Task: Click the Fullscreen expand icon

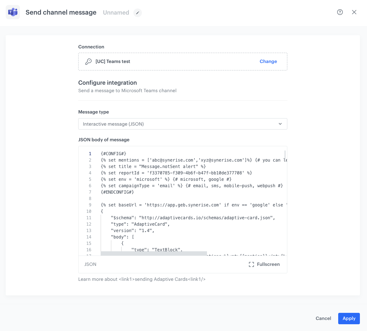Action: coord(251,264)
